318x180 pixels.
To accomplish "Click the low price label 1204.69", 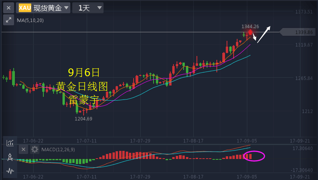I will click(84, 119).
